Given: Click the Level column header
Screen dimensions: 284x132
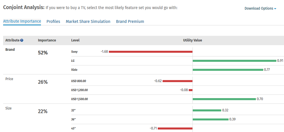Looking at the screenshot, I should click(x=75, y=40).
